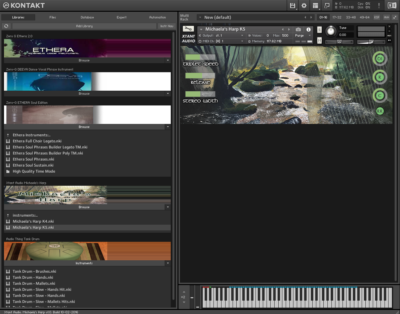Shift keyboard octave down with the arrow

pos(184,302)
